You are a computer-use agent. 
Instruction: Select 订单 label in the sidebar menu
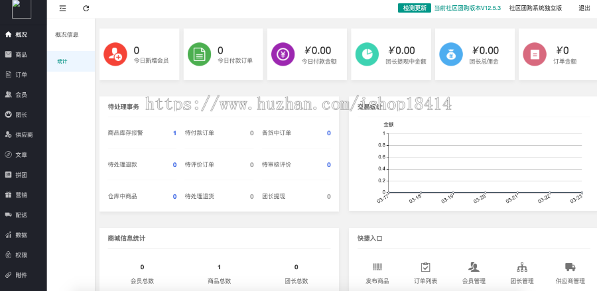[21, 74]
